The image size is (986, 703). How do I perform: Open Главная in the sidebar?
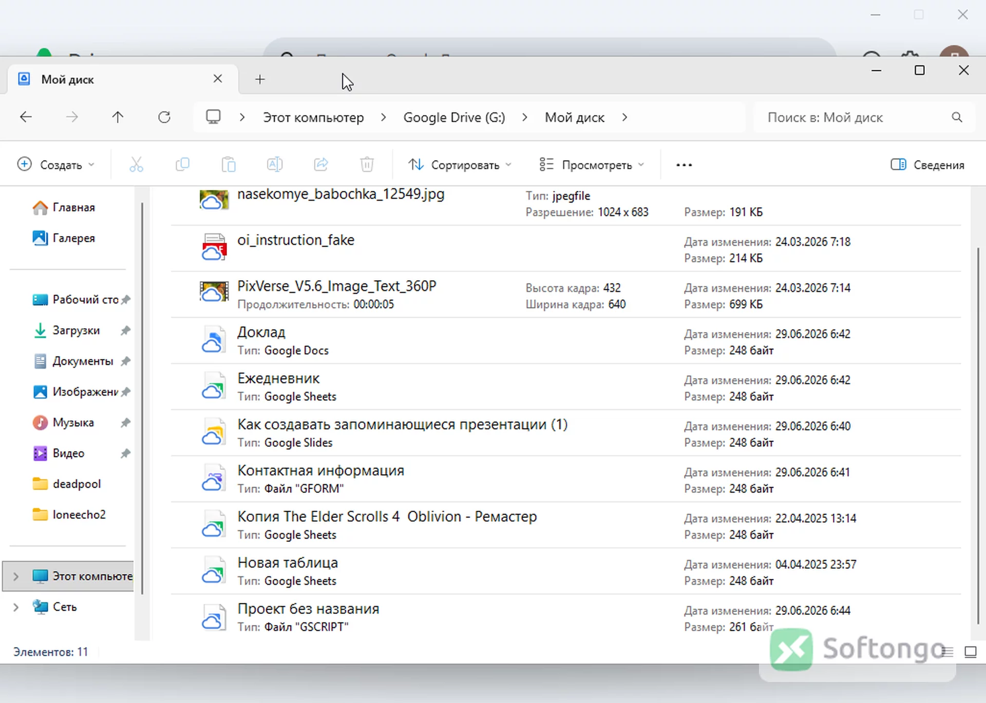64,207
